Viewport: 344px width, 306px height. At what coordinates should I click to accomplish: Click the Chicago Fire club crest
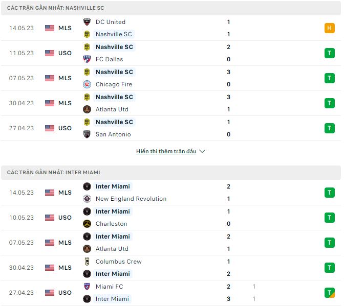pos(87,84)
